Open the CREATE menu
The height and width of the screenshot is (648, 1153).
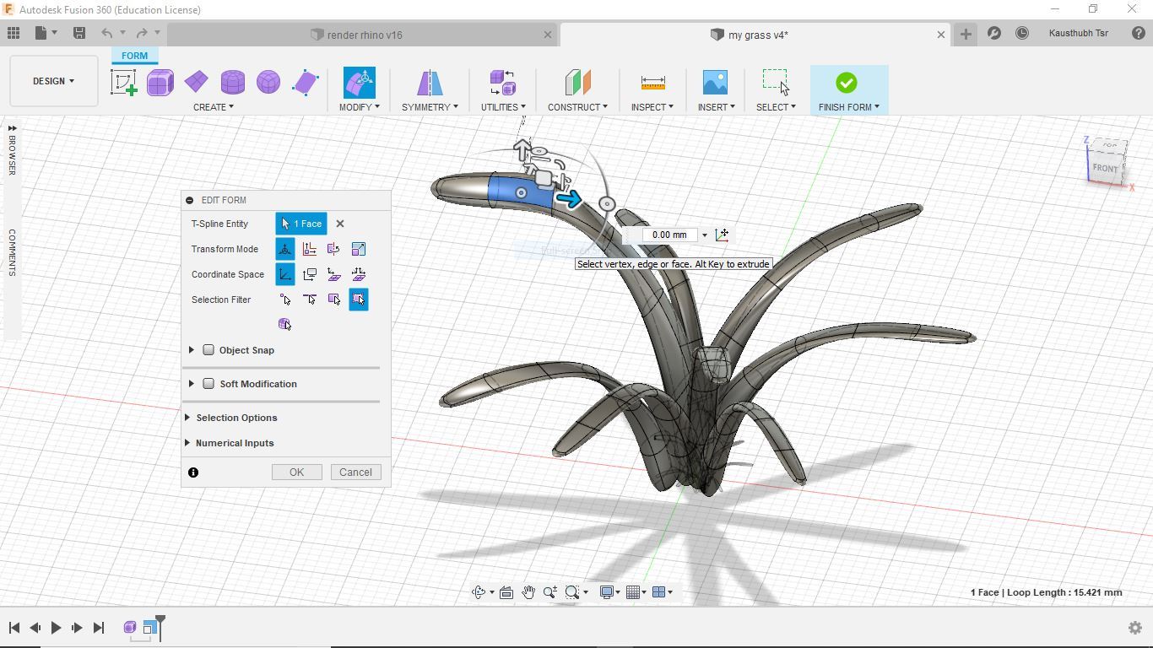[x=214, y=107]
